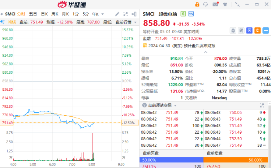Collapse the quote details with the up chevron
Image resolution: width=271 pixels, height=168 pixels.
[206, 52]
